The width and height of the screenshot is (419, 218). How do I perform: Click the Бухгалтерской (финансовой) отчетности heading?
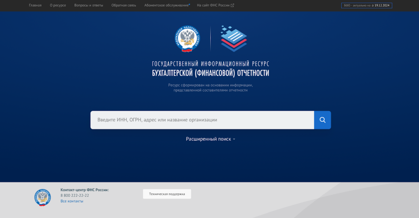(210, 73)
